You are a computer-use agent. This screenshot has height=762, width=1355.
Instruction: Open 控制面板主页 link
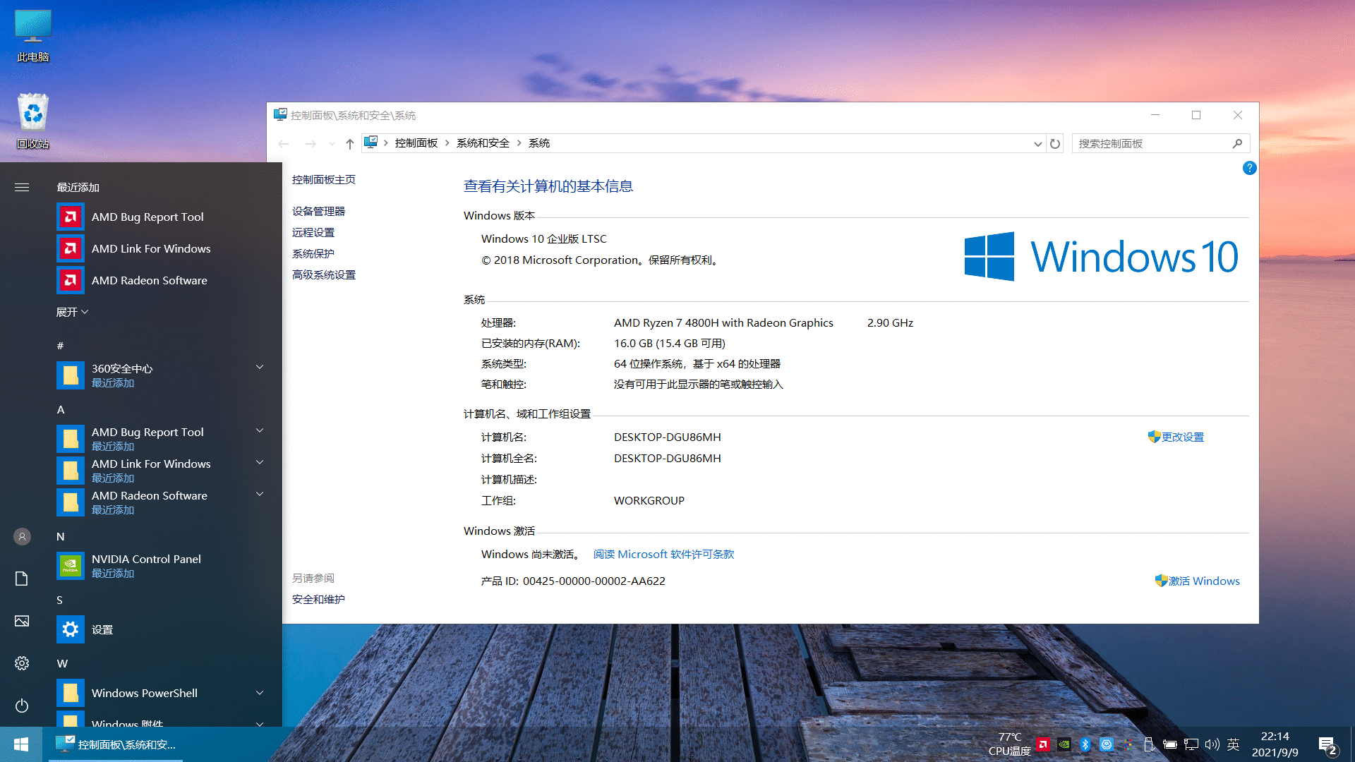(324, 180)
